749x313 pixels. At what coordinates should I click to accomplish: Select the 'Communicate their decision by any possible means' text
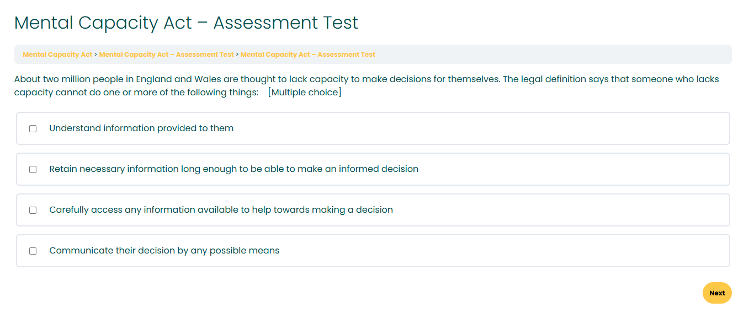164,251
